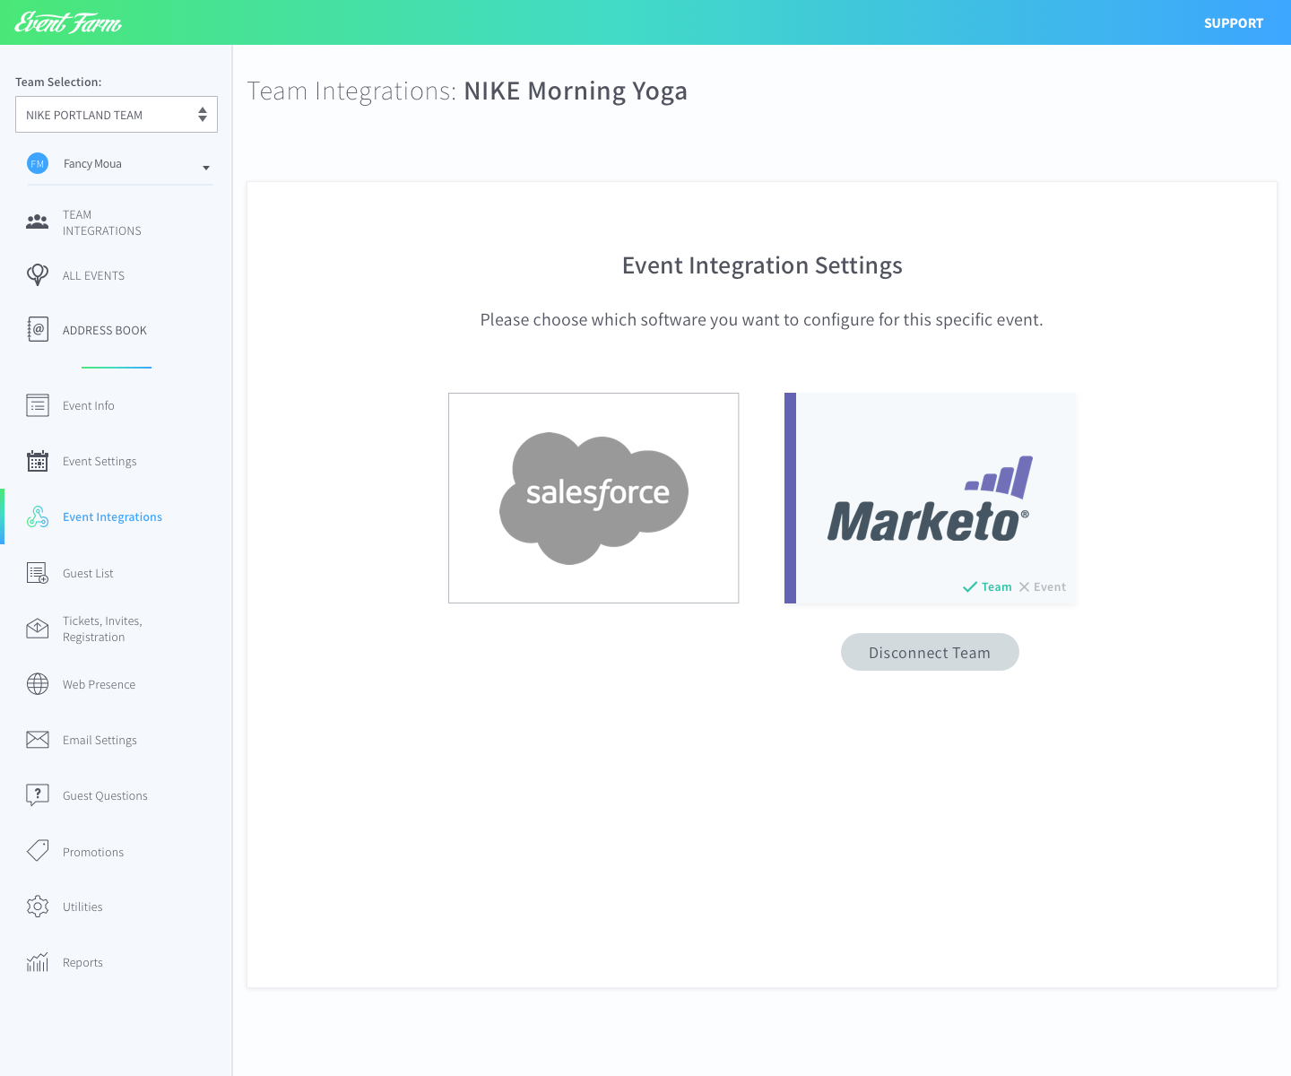This screenshot has height=1076, width=1291.
Task: Click the Promotions tag icon
Action: pyautogui.click(x=38, y=851)
